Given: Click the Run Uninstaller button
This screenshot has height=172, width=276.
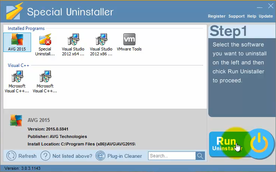Looking at the screenshot, I should point(241,144).
